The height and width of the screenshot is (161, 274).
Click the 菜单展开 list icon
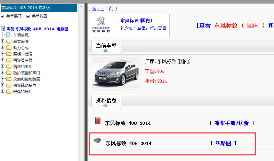click(2, 16)
